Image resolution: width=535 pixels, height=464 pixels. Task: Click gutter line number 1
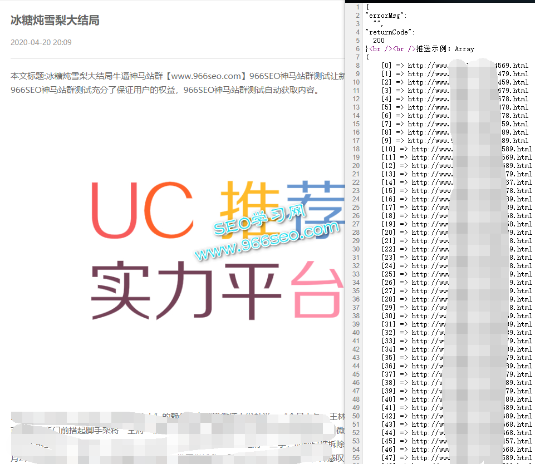click(x=357, y=7)
